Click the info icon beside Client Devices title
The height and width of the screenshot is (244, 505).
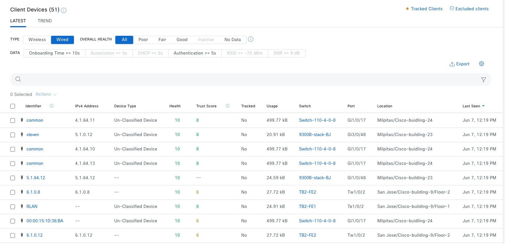64,10
